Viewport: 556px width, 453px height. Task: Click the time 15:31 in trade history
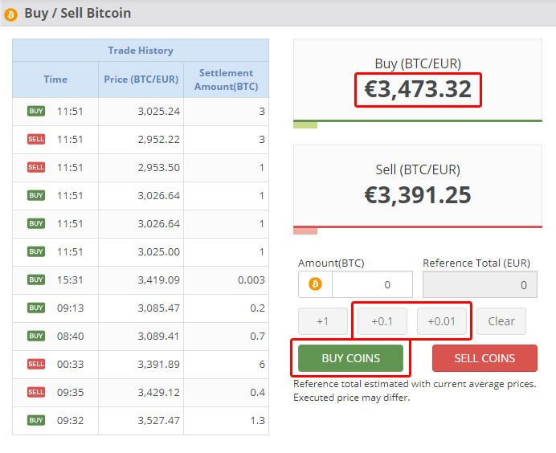[70, 280]
